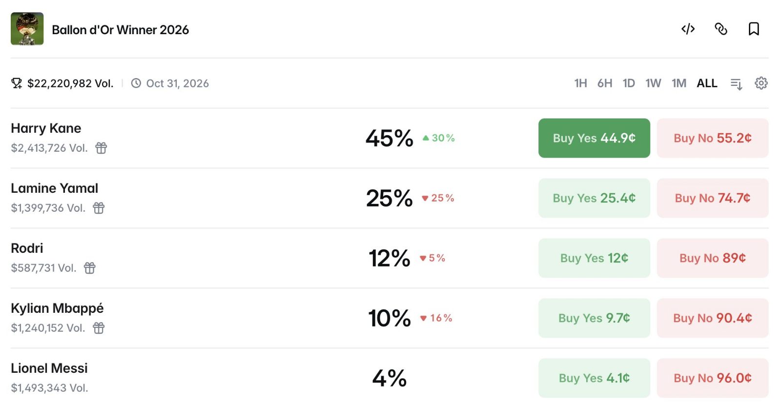Buy Yes on Lionel Messi at 4.1¢
781x406 pixels.
pos(594,378)
